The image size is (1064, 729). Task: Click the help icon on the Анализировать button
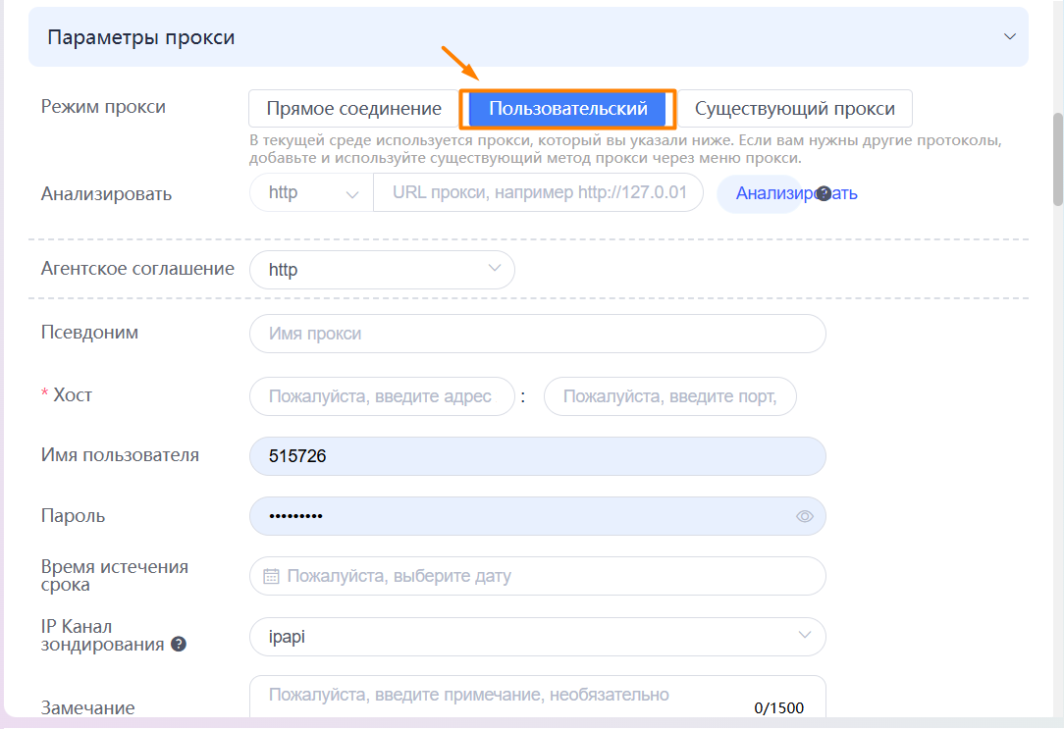click(x=824, y=194)
